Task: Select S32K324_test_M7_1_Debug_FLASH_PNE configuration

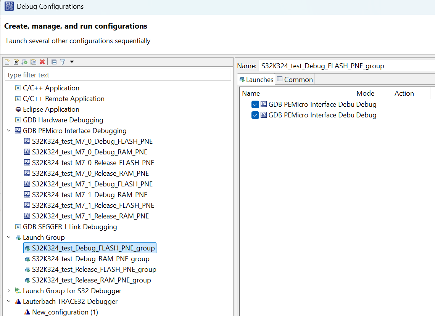Action: [92, 184]
